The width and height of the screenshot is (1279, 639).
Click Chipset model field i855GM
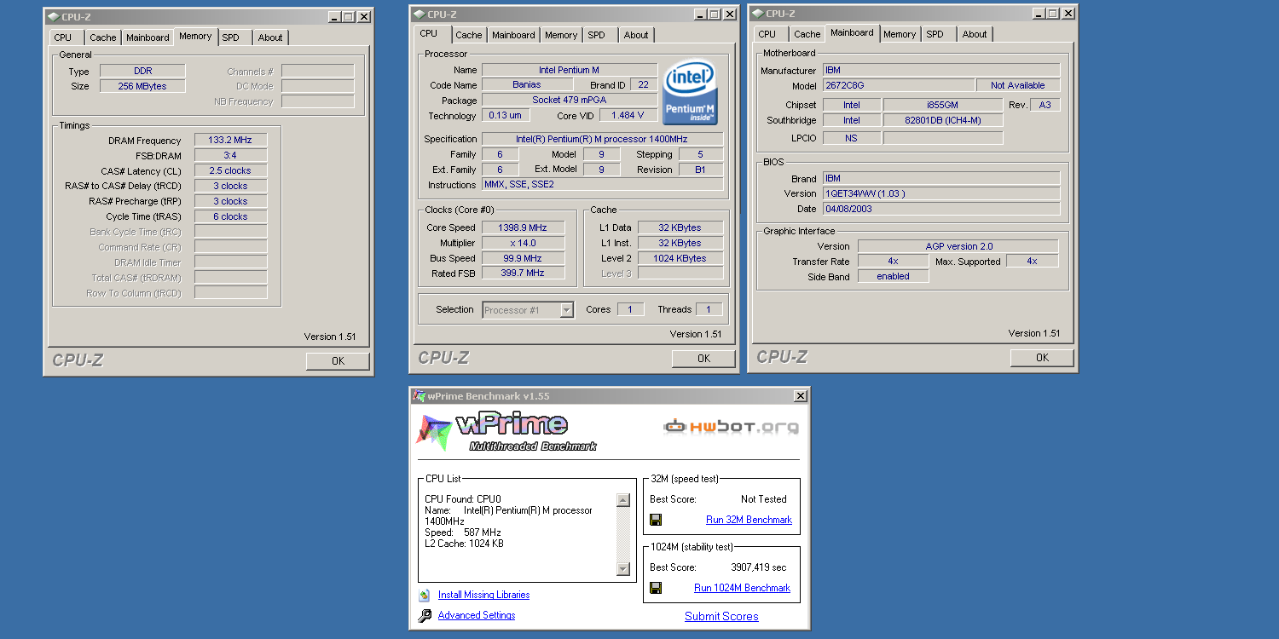tap(943, 105)
